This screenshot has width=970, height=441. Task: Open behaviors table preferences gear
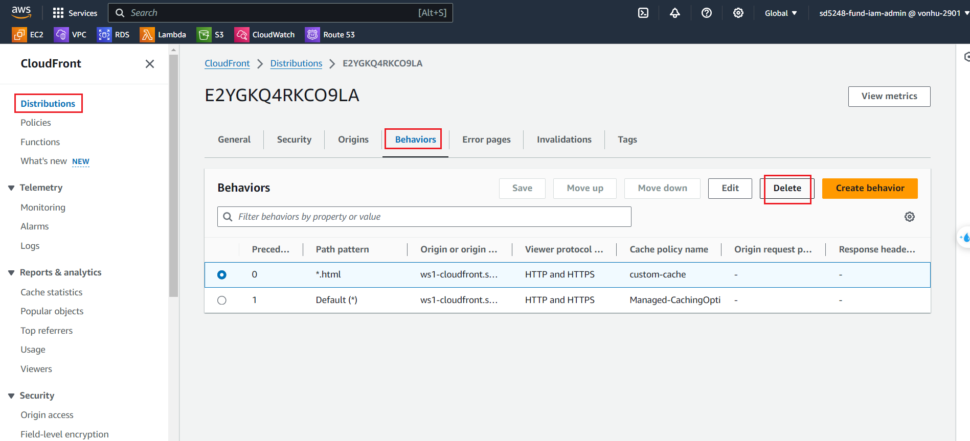click(909, 217)
